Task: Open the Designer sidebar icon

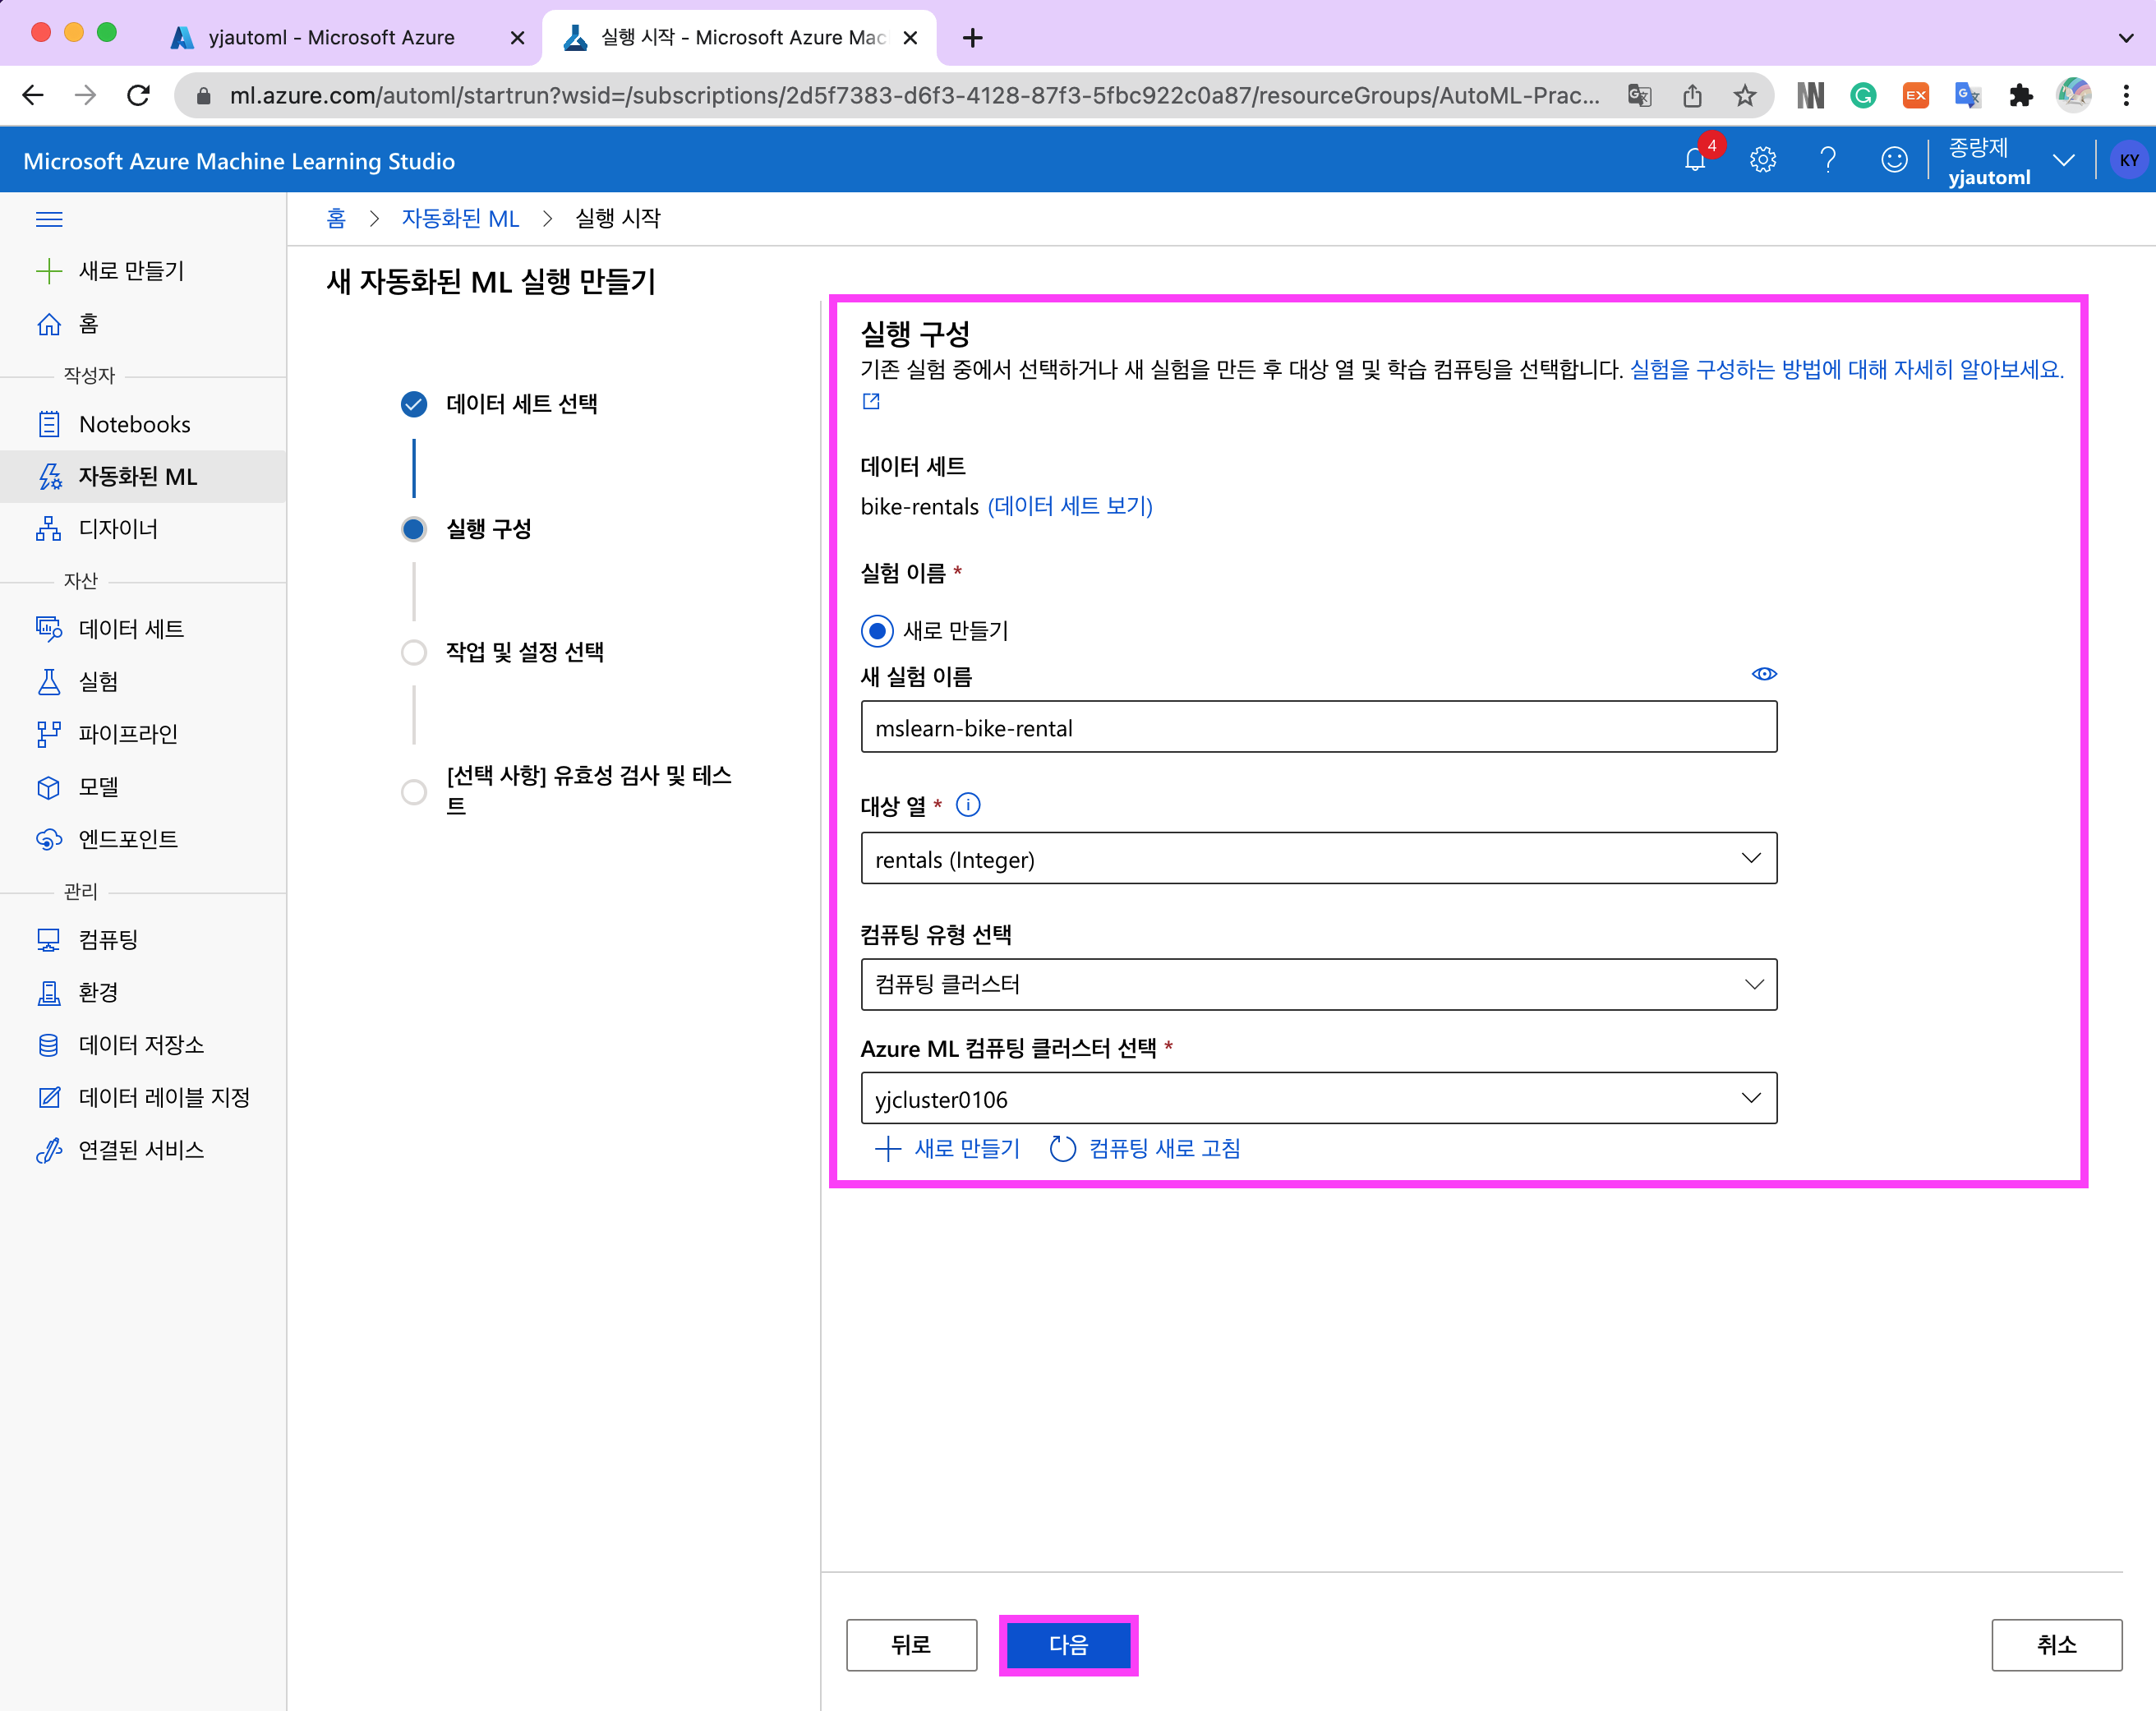Action: (x=48, y=529)
